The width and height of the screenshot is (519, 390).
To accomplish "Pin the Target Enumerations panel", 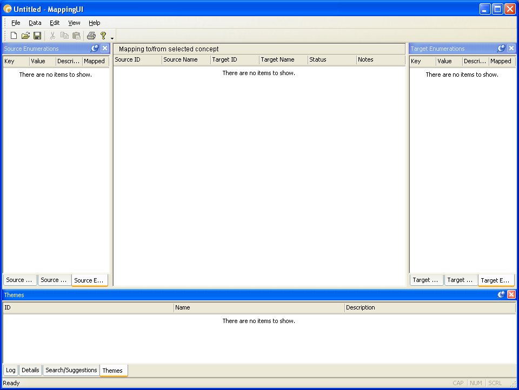I will [501, 48].
